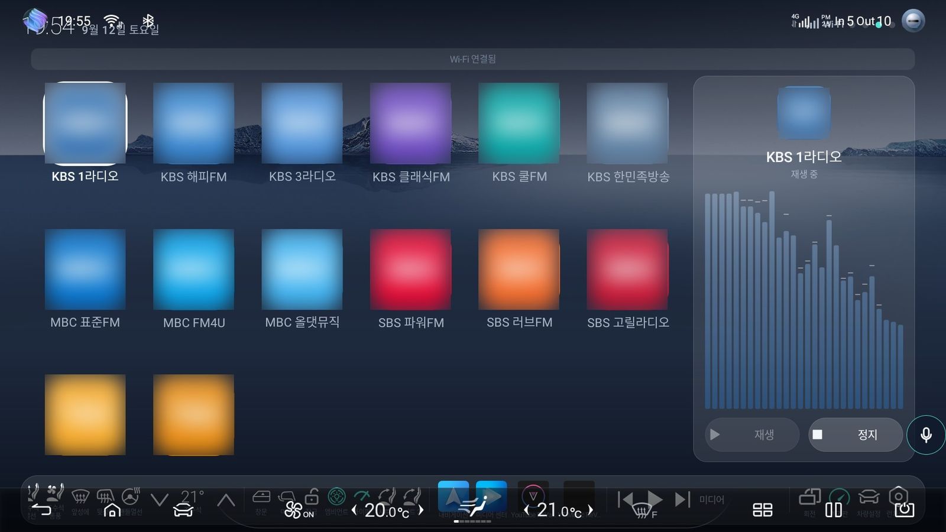Select the KBS 클래식FM purple tile
Image resolution: width=946 pixels, height=532 pixels.
(x=410, y=123)
